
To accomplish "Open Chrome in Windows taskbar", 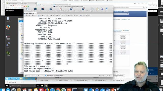I will pyautogui.click(x=46, y=86).
